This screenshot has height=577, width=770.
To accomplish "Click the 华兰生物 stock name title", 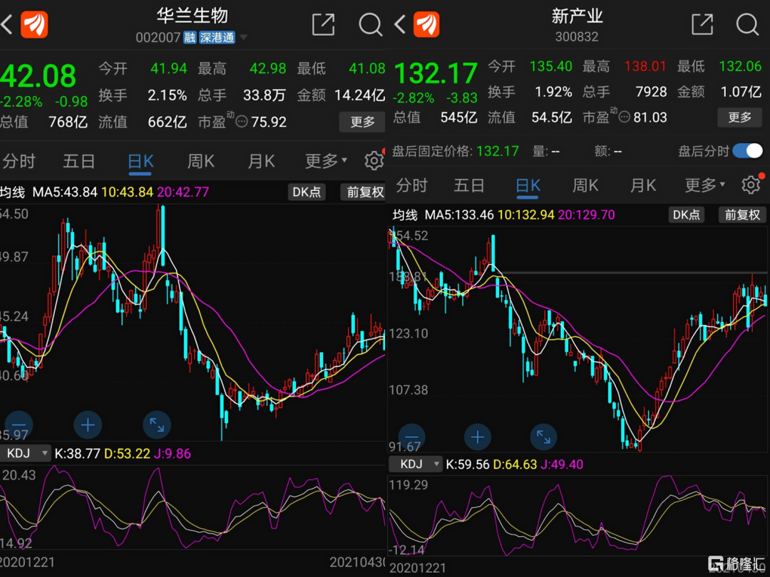I will pos(192,16).
